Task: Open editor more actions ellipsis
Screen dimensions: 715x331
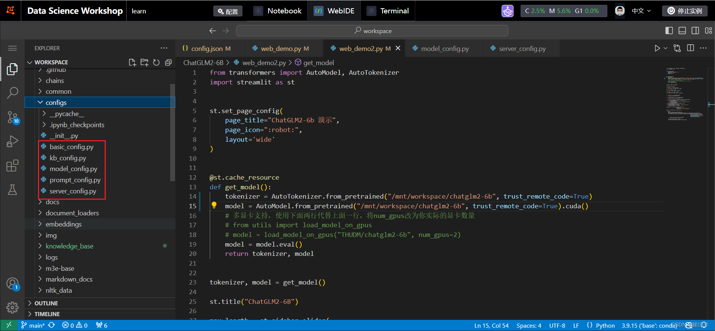Action: click(703, 48)
